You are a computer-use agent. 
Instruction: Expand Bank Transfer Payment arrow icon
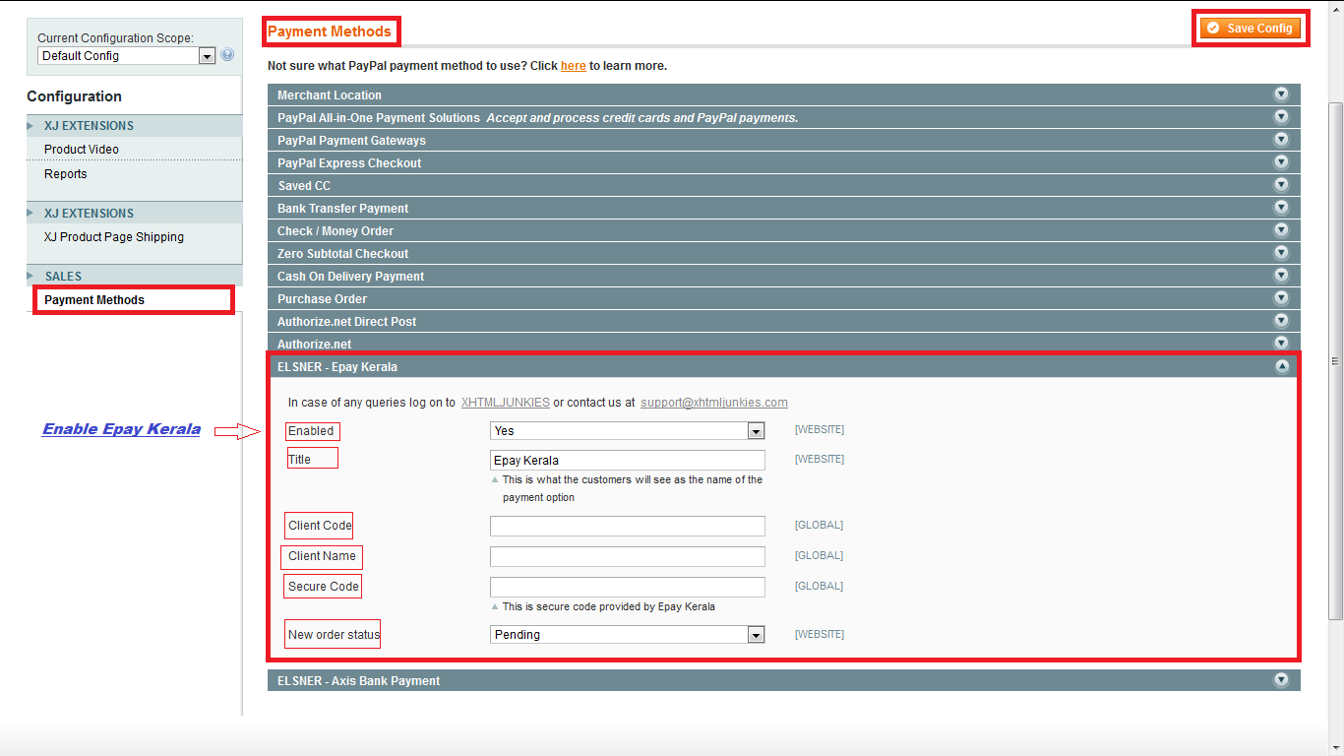[x=1281, y=208]
